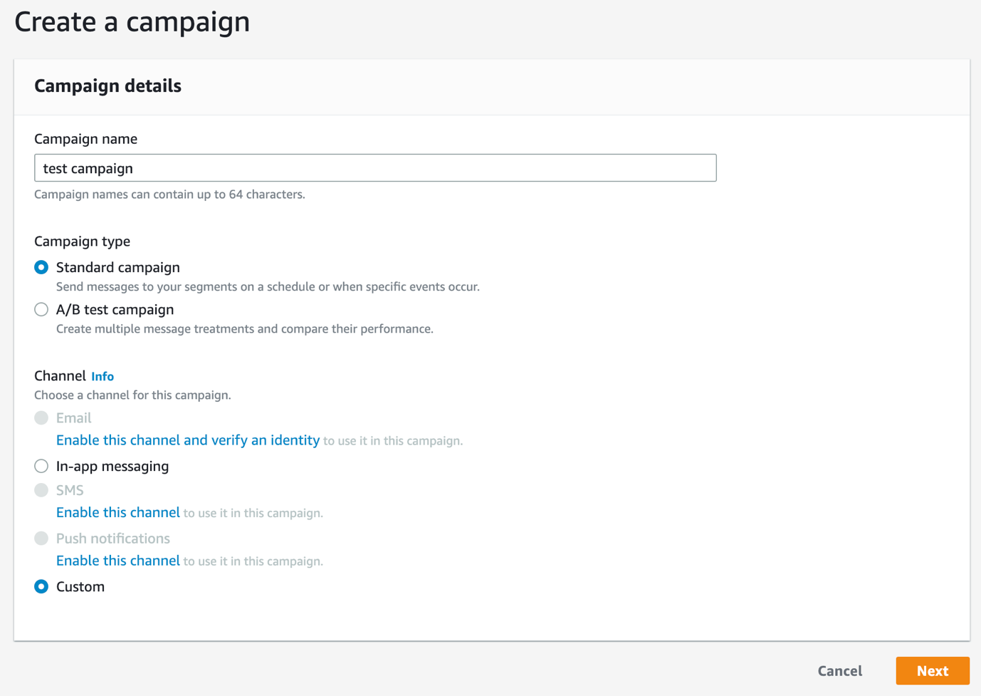Click 'Enable this channel' under Push notifications
Image resolution: width=981 pixels, height=696 pixels.
(118, 561)
